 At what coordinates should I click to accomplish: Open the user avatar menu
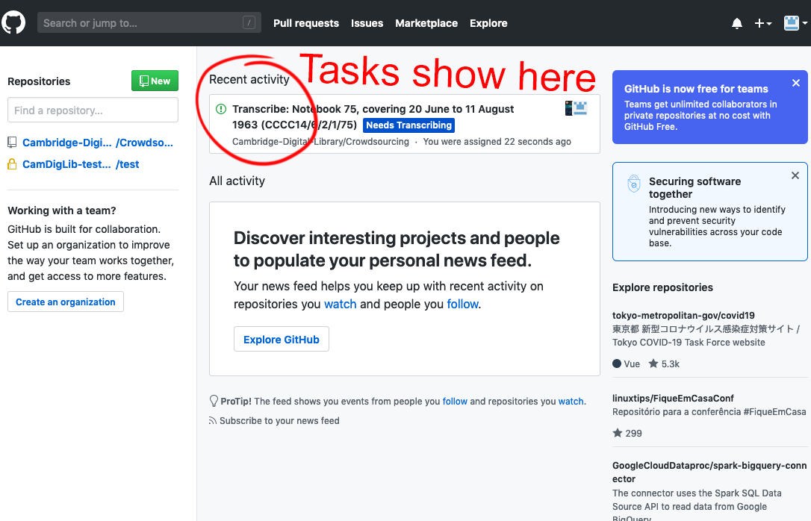click(795, 23)
